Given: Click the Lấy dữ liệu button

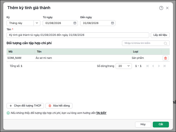Looking at the screenshot, I should [x=160, y=35].
